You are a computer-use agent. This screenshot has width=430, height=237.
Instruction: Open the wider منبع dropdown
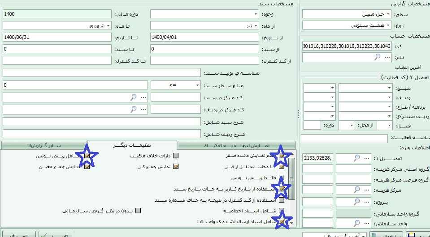pyautogui.click(x=365, y=88)
